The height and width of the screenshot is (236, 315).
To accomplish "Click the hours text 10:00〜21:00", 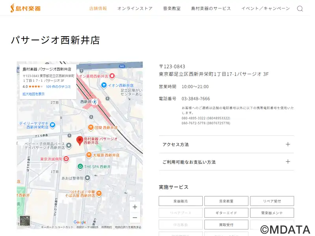I will [x=195, y=87].
